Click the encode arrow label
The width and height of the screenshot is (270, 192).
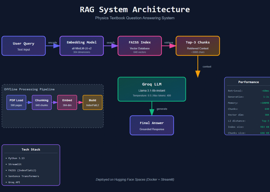(x=52, y=43)
